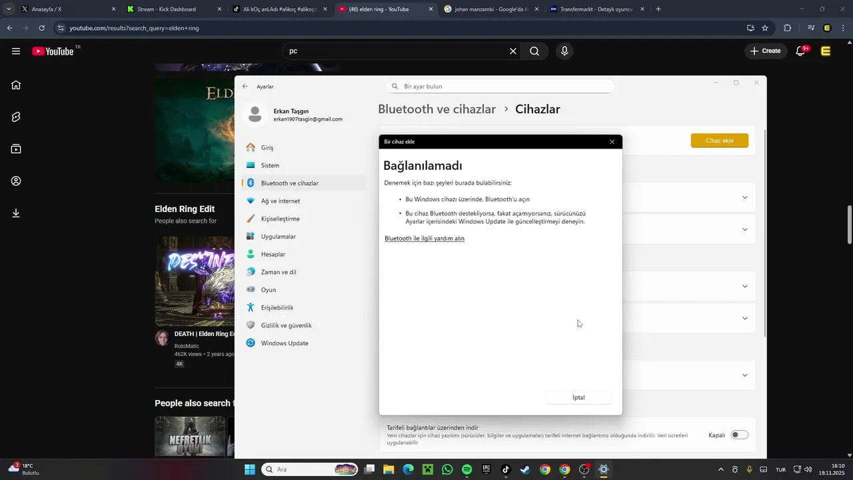853x480 pixels.
Task: Launch Spotify from the taskbar
Action: pos(466,469)
